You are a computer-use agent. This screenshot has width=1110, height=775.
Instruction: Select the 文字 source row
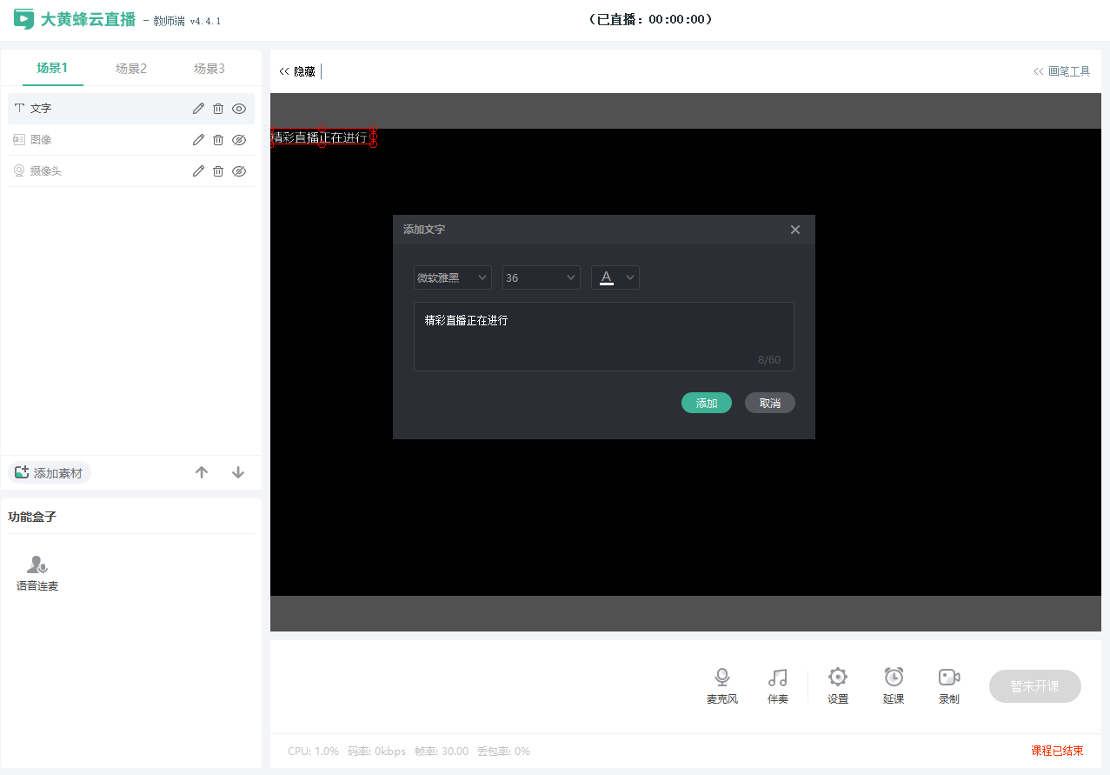tap(131, 109)
